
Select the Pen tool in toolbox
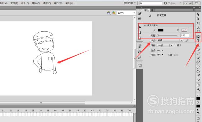[x=198, y=37]
